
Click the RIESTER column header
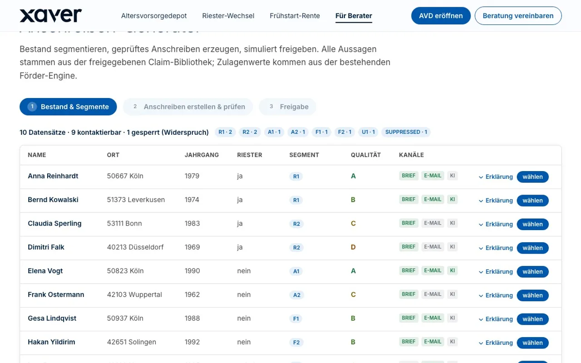(250, 155)
